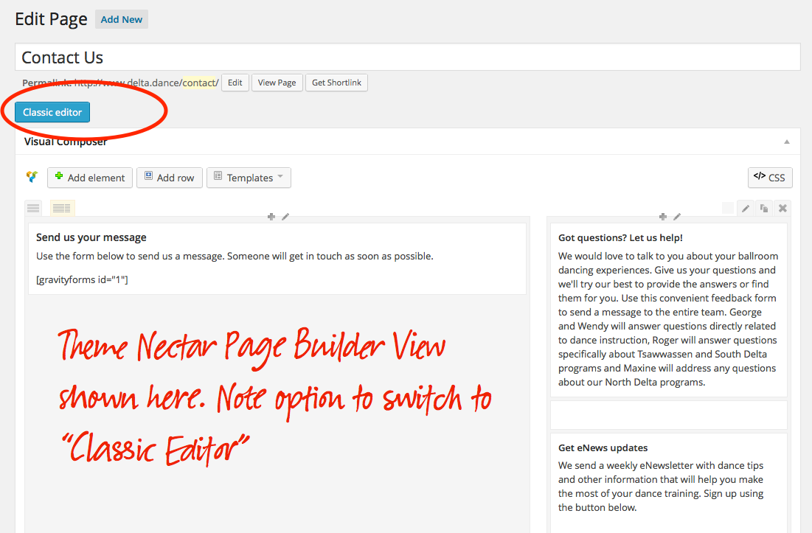Click plus icon above left column
The width and height of the screenshot is (812, 533).
(x=271, y=217)
